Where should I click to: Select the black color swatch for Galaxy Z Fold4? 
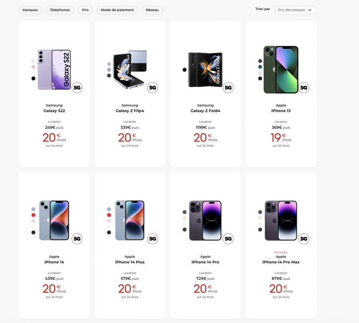click(184, 70)
